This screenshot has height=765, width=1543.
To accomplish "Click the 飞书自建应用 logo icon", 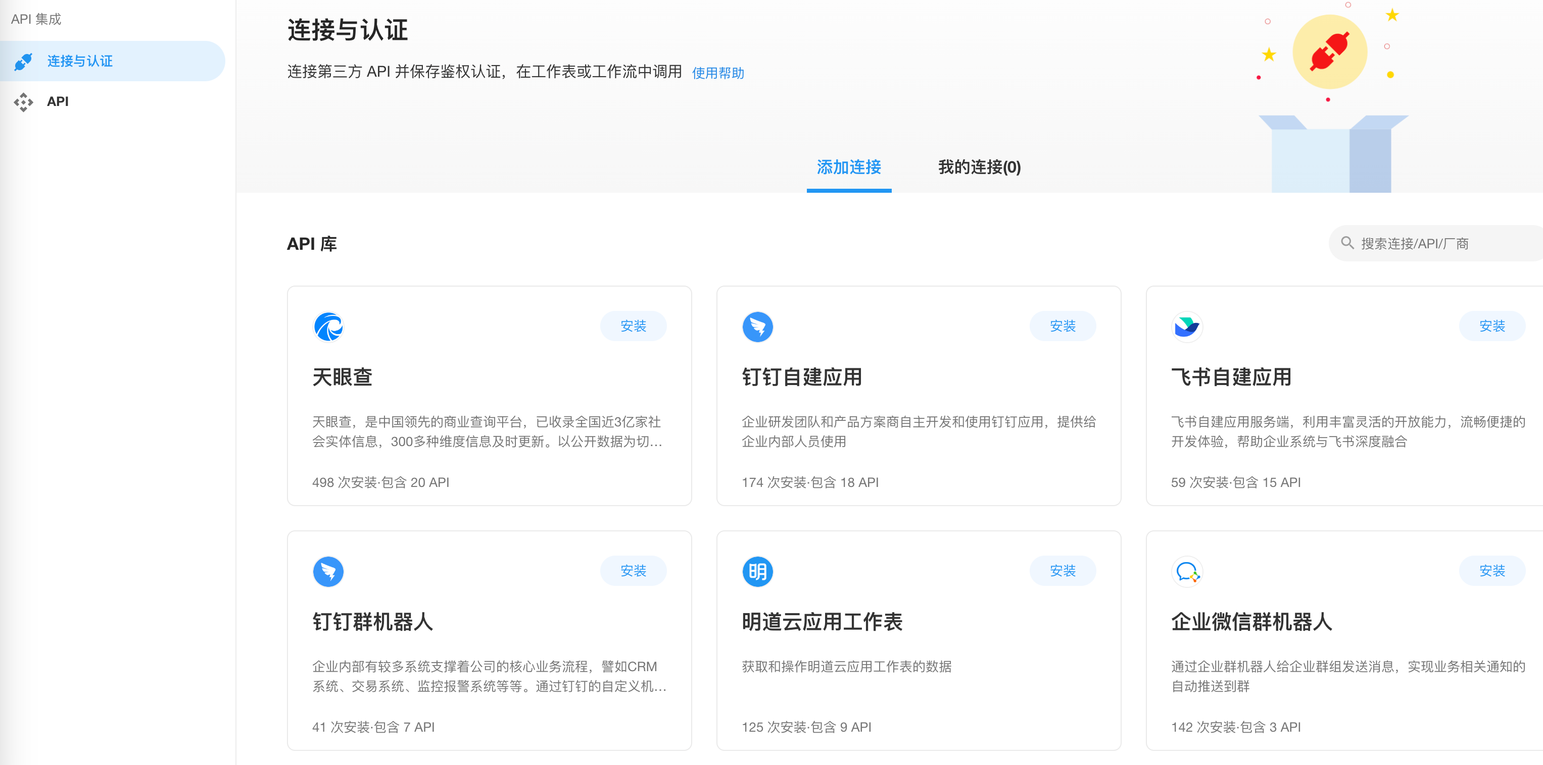I will (1186, 326).
